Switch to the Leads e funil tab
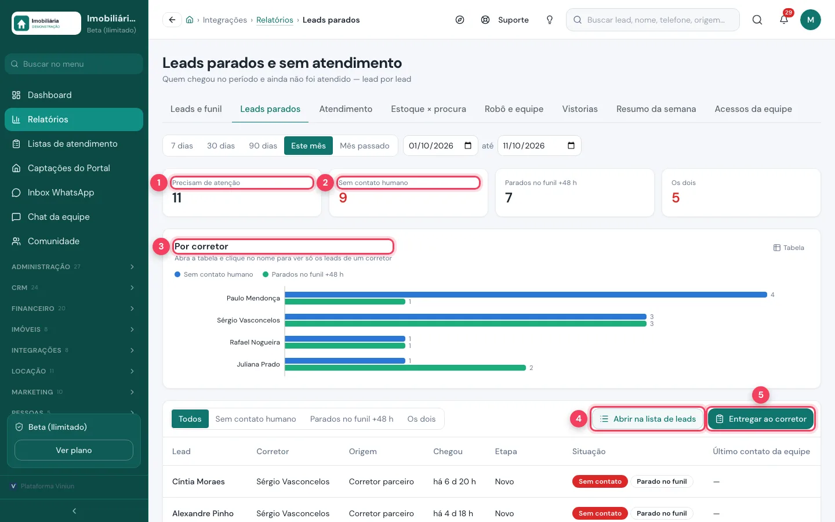 (x=196, y=109)
